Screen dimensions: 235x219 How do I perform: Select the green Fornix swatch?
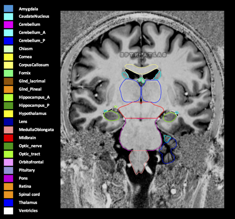point(8,73)
